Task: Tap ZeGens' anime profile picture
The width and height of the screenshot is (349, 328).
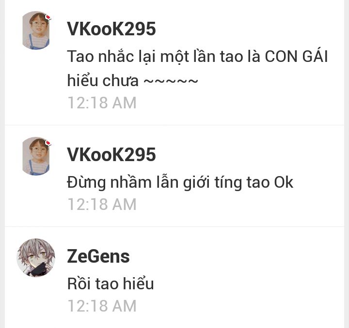Action: pyautogui.click(x=36, y=257)
